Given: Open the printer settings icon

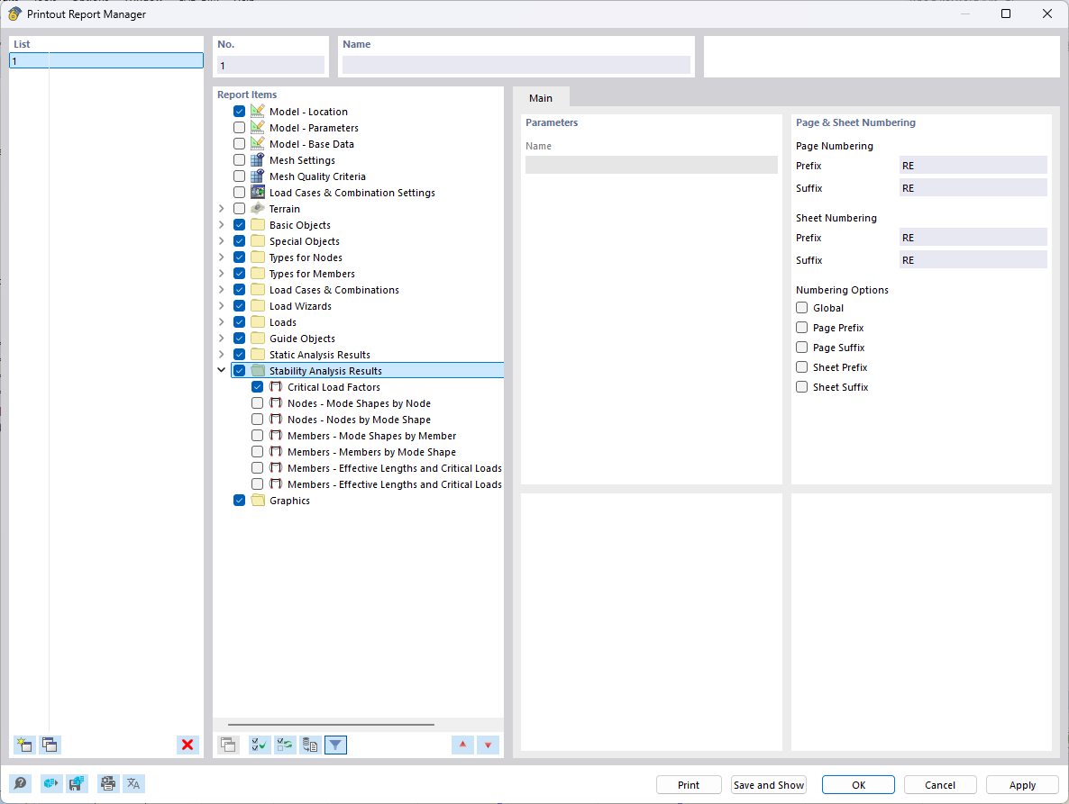Looking at the screenshot, I should coord(107,783).
